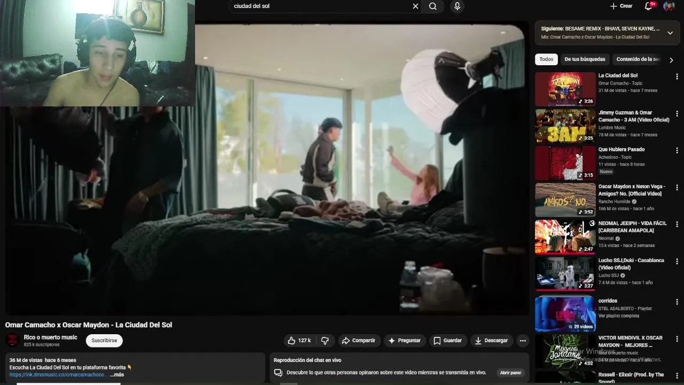Show more filter chips arrow

(671, 60)
